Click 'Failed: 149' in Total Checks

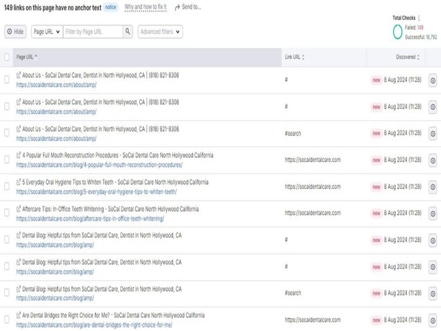(414, 27)
